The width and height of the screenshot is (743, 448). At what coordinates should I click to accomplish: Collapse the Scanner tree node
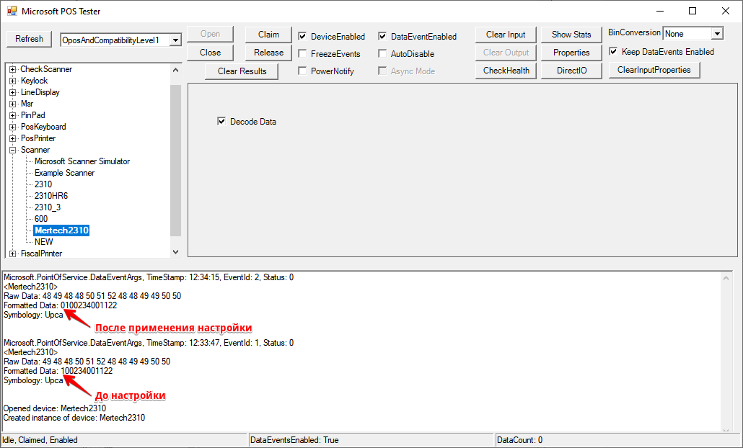pos(13,150)
